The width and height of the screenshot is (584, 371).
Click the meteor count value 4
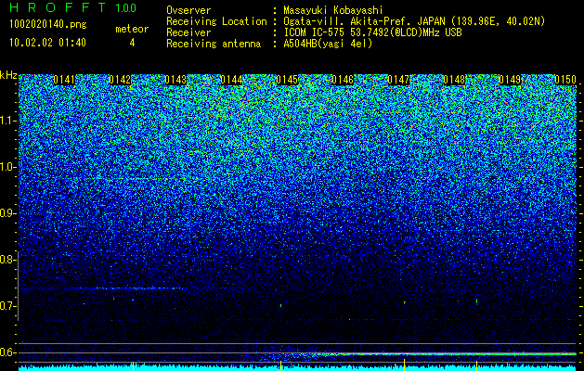[132, 43]
